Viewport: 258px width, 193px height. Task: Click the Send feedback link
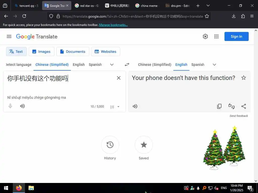(x=239, y=116)
